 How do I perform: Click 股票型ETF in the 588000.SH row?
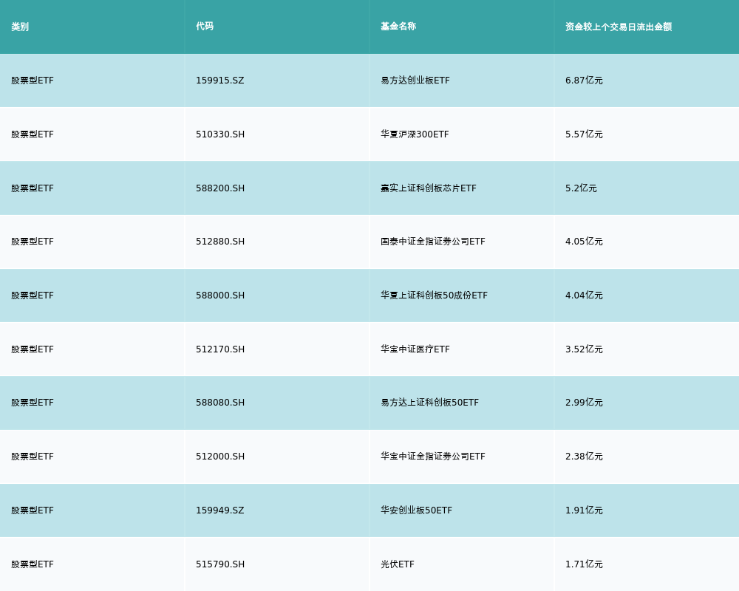point(33,295)
